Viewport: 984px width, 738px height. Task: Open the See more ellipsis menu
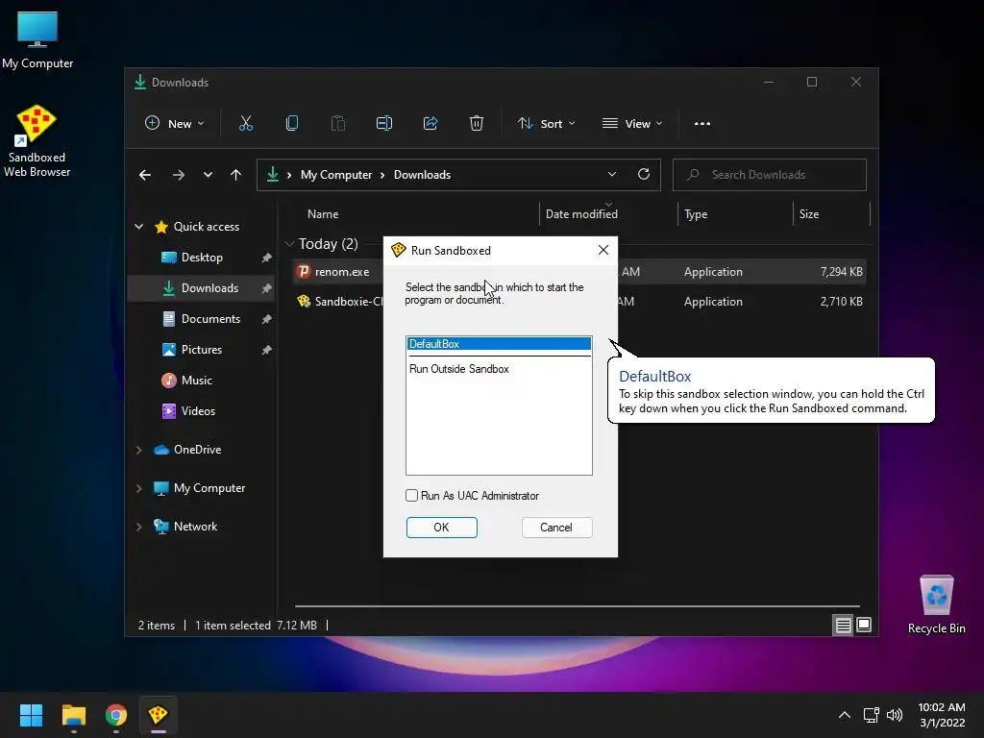(702, 124)
